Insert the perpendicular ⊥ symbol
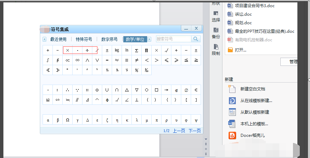The height and width of the screenshot is (158, 310). pos(137,100)
